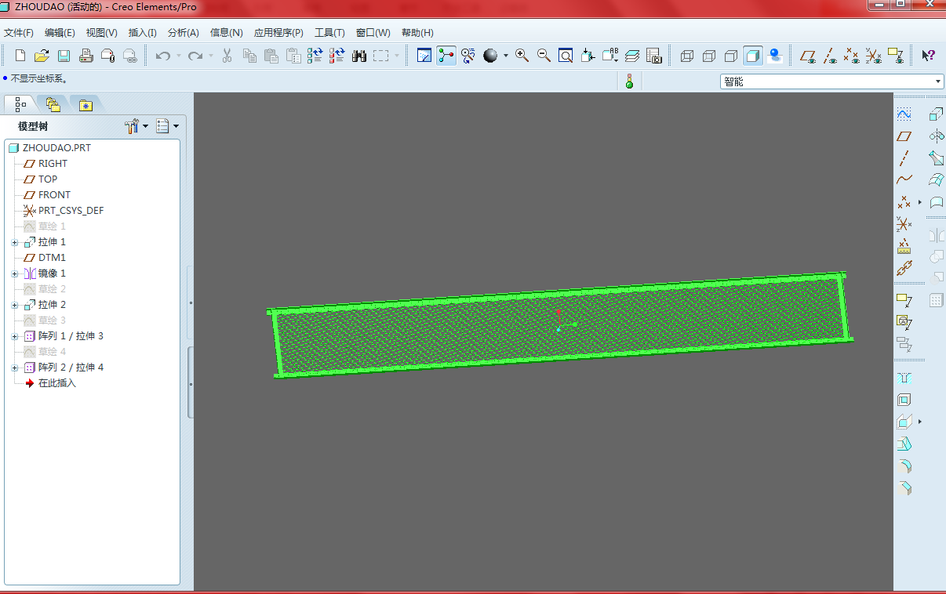This screenshot has width=946, height=594.
Task: Switch to Shading display mode
Action: tap(753, 56)
